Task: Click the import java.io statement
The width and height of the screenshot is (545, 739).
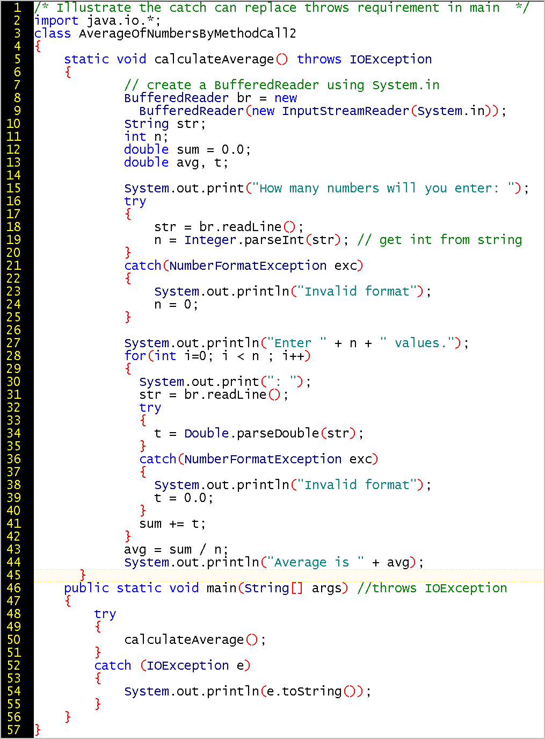Action: 97,20
